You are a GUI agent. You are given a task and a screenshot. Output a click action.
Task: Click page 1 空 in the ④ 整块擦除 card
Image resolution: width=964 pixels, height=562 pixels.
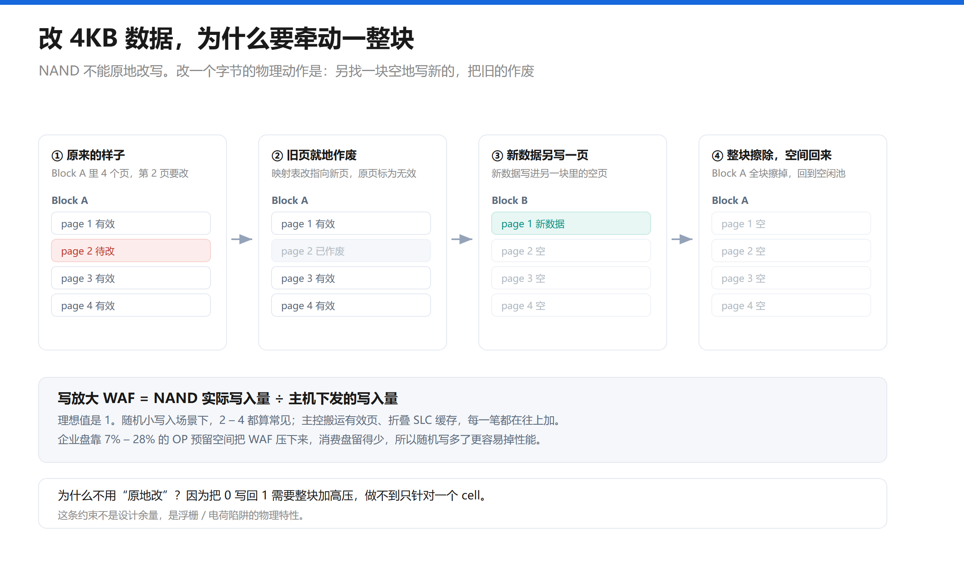[x=791, y=224]
